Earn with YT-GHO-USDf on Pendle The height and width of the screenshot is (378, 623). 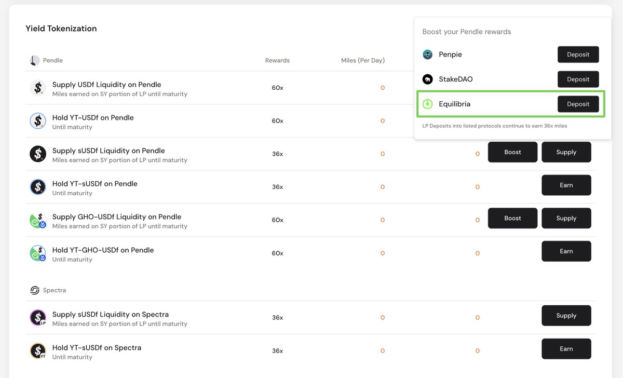pos(566,251)
